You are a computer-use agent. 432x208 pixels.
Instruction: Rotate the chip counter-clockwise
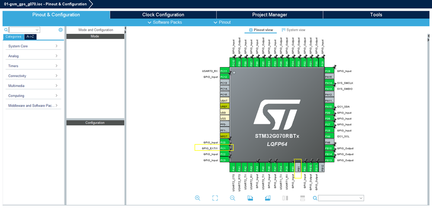(268, 198)
